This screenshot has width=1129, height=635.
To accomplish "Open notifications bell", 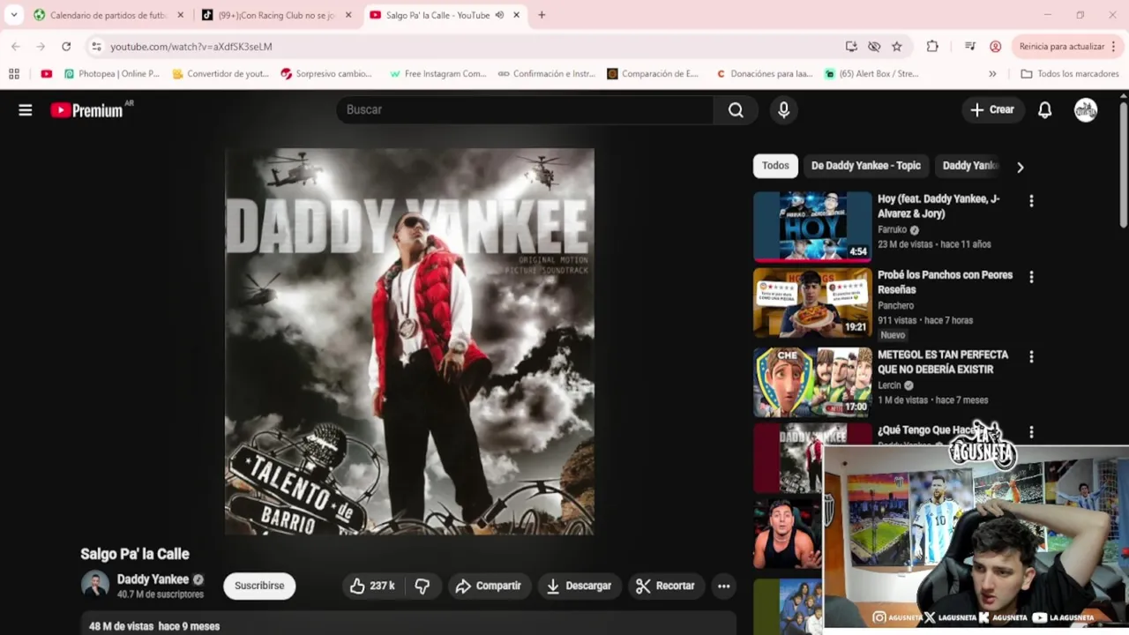I will click(1044, 110).
